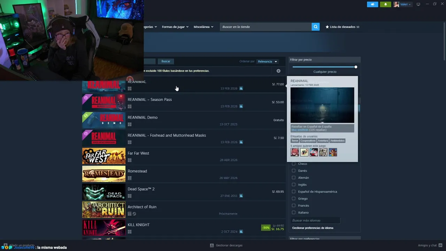
Task: Click the Windows icon under Romestead
Action: [x=130, y=178]
